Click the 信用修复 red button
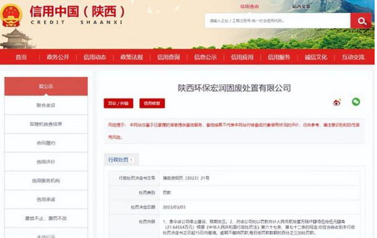This screenshot has height=238, width=377. 152,103
